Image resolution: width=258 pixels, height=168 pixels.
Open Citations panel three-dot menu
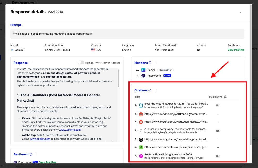point(155,90)
